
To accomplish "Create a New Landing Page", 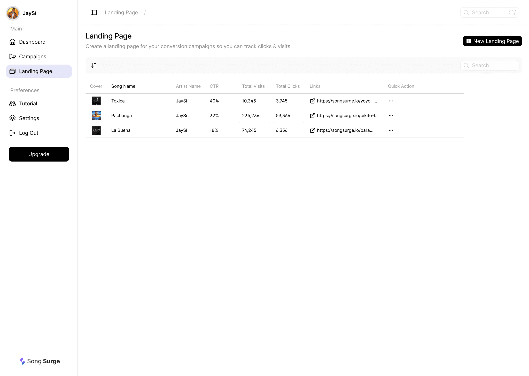I will pyautogui.click(x=492, y=41).
